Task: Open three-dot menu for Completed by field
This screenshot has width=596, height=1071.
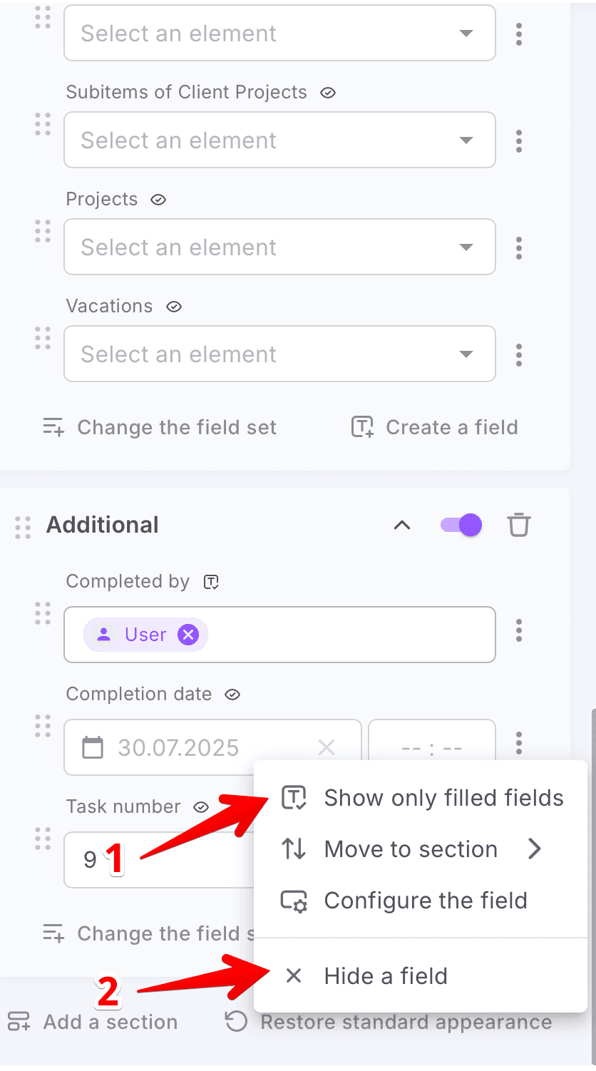Action: click(x=518, y=630)
